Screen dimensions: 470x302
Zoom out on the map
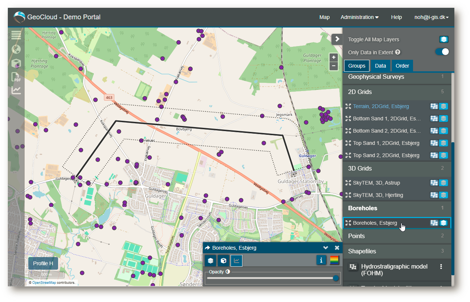[x=334, y=66]
